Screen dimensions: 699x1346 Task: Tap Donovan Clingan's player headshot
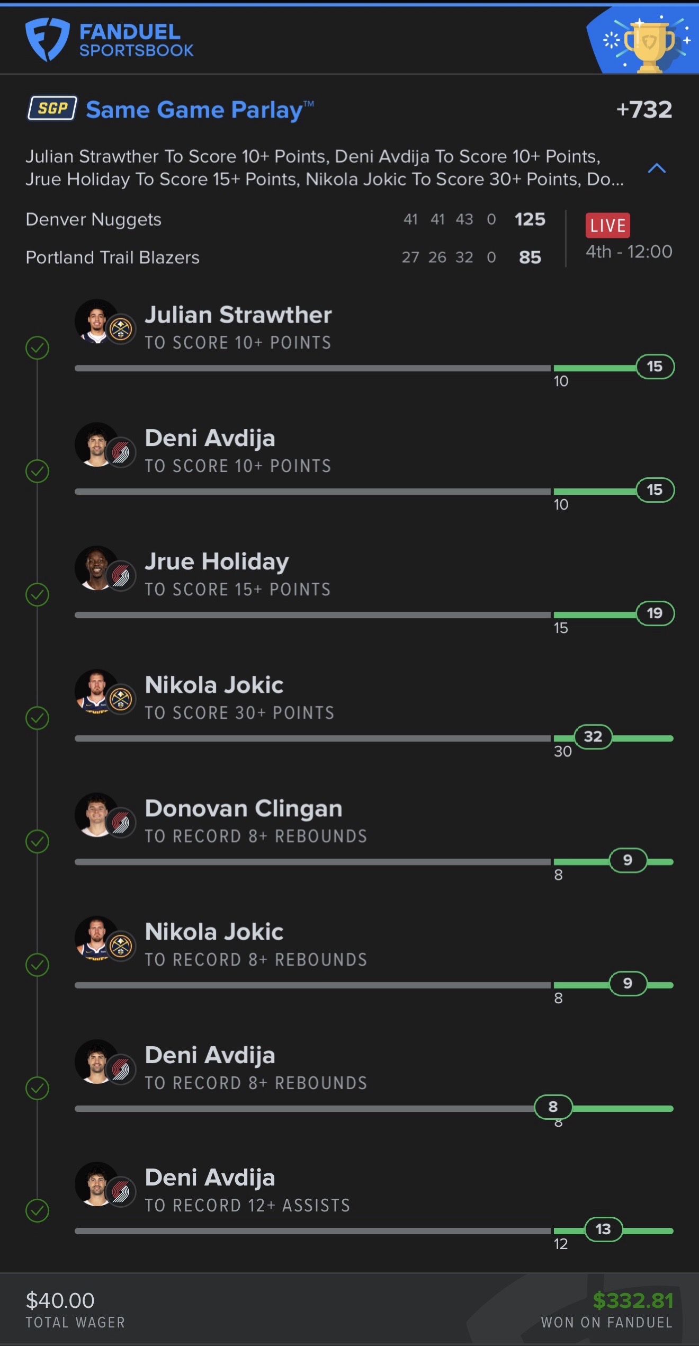tap(96, 815)
